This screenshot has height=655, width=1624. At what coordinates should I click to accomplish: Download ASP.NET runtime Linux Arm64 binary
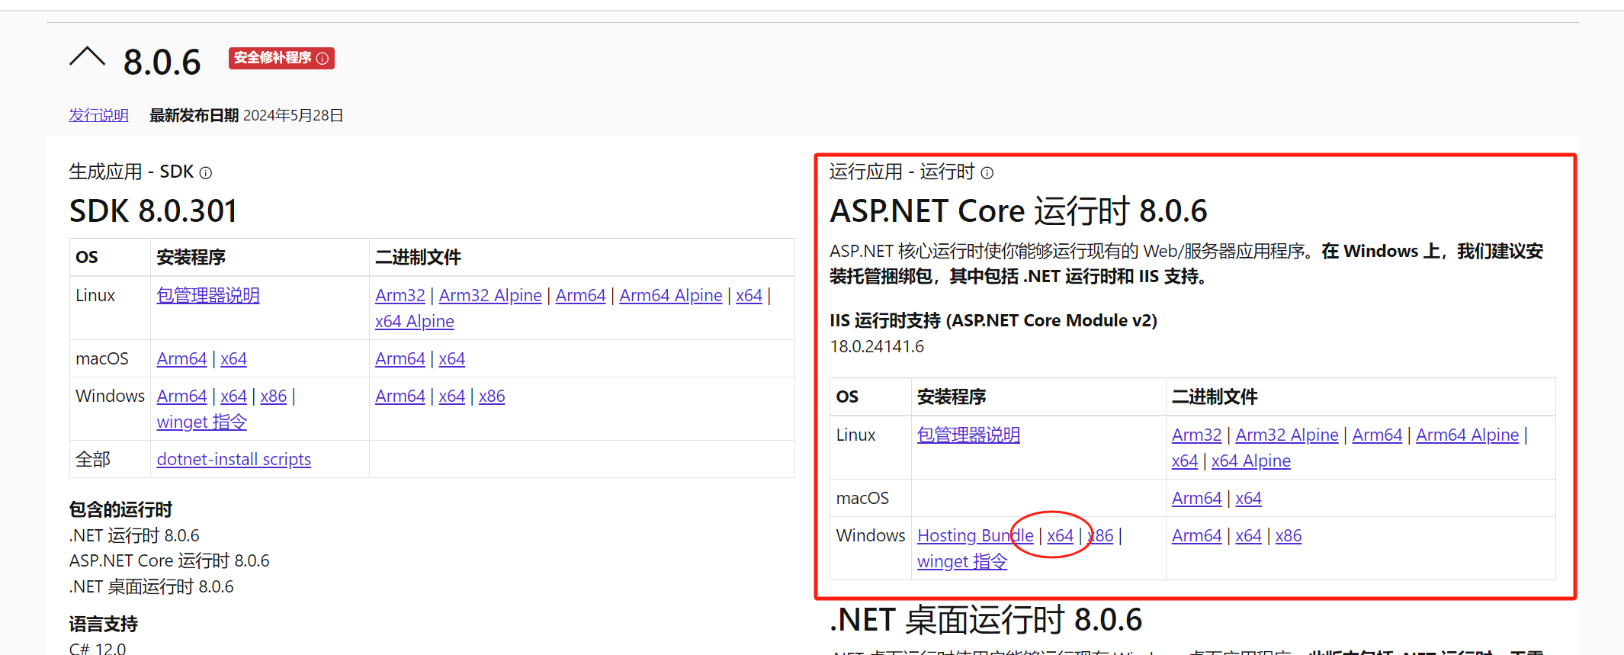point(1377,435)
